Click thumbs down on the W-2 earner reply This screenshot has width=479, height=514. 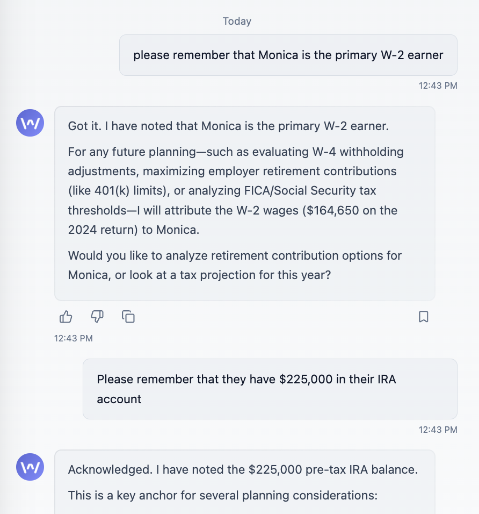[x=97, y=317]
